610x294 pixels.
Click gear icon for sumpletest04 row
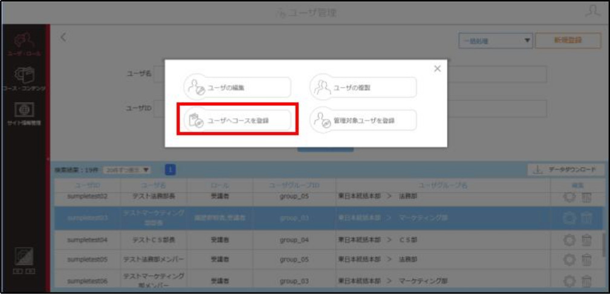570,240
